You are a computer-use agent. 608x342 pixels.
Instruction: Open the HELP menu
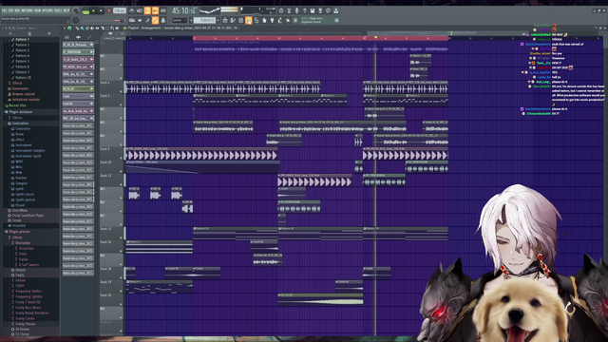[66, 10]
